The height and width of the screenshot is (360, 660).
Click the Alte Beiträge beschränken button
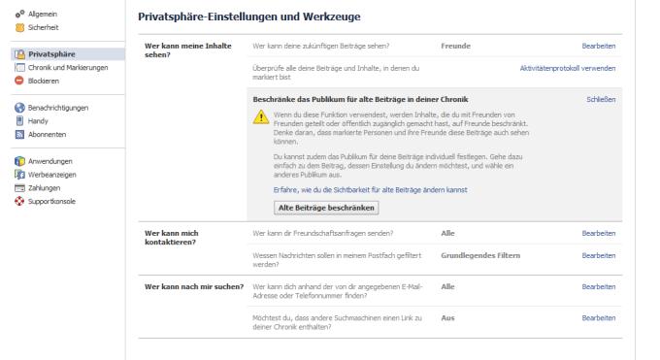click(326, 208)
